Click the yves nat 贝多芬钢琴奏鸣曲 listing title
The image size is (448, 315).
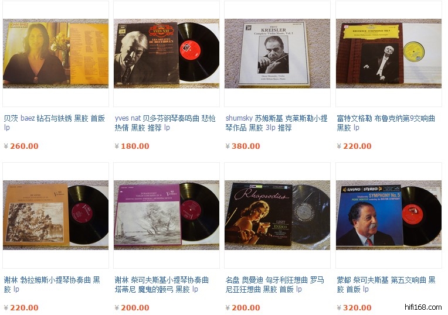click(x=165, y=123)
